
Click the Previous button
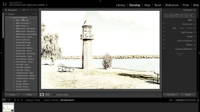pyautogui.click(x=171, y=95)
